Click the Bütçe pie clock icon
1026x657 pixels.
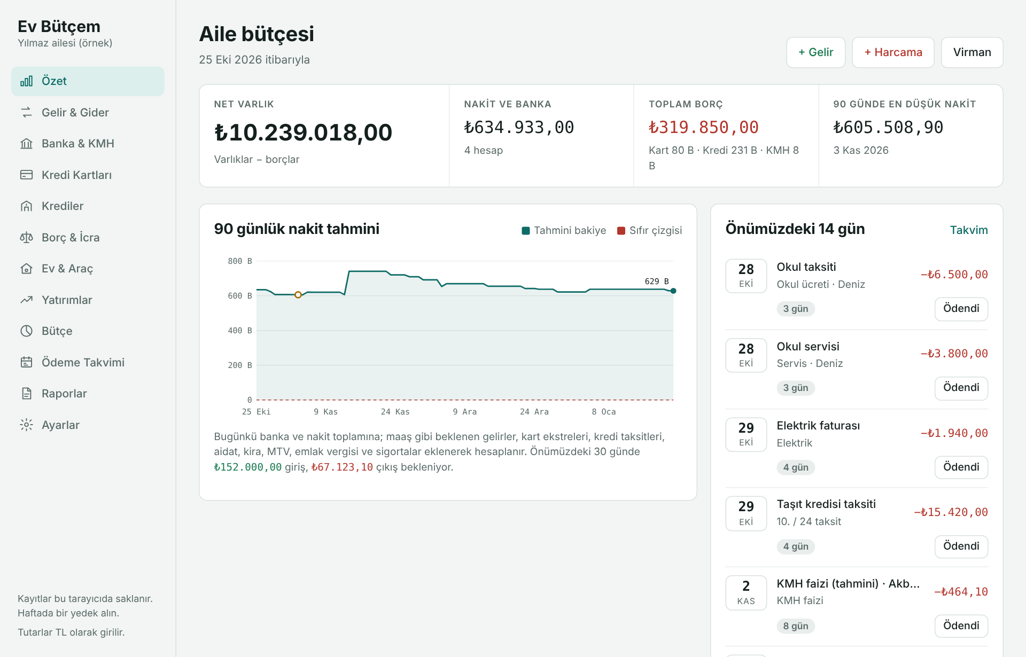[26, 331]
